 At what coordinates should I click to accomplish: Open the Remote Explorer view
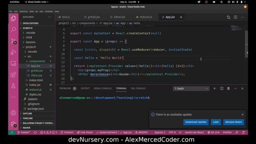click(13, 64)
